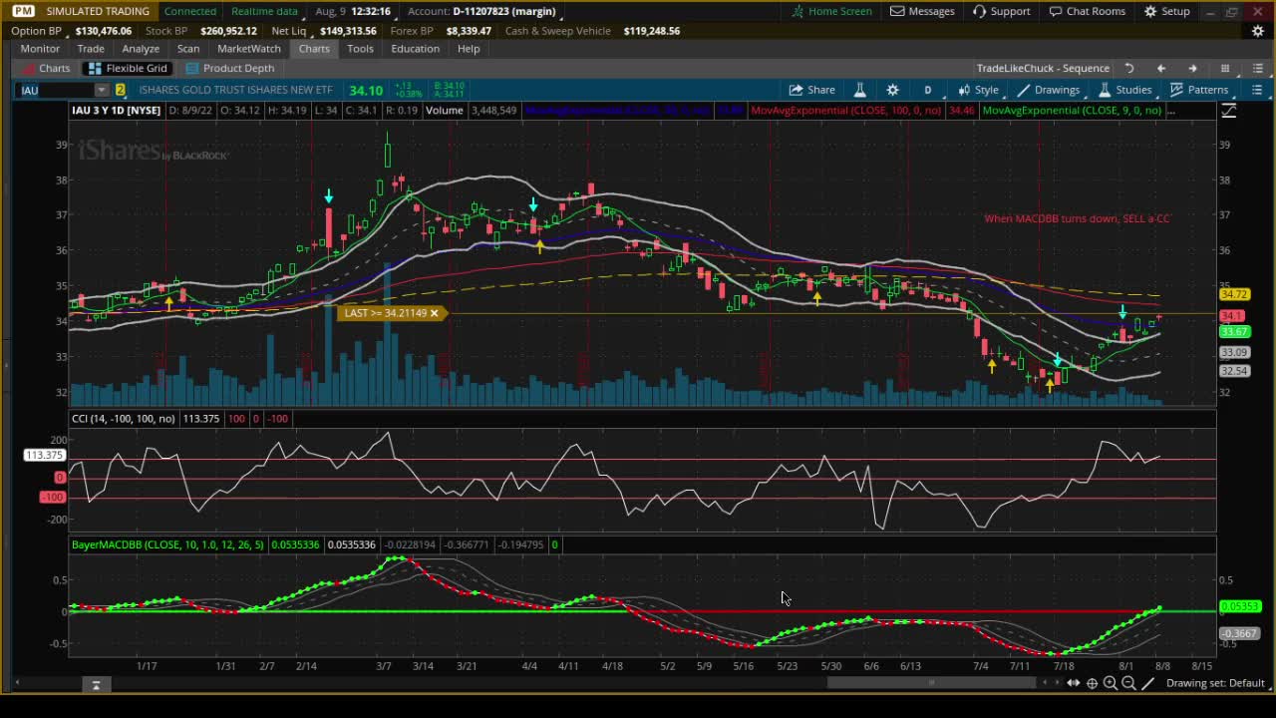Click Cash & Sweep Vehicle value
Screen dimensions: 1276x718
coord(651,31)
